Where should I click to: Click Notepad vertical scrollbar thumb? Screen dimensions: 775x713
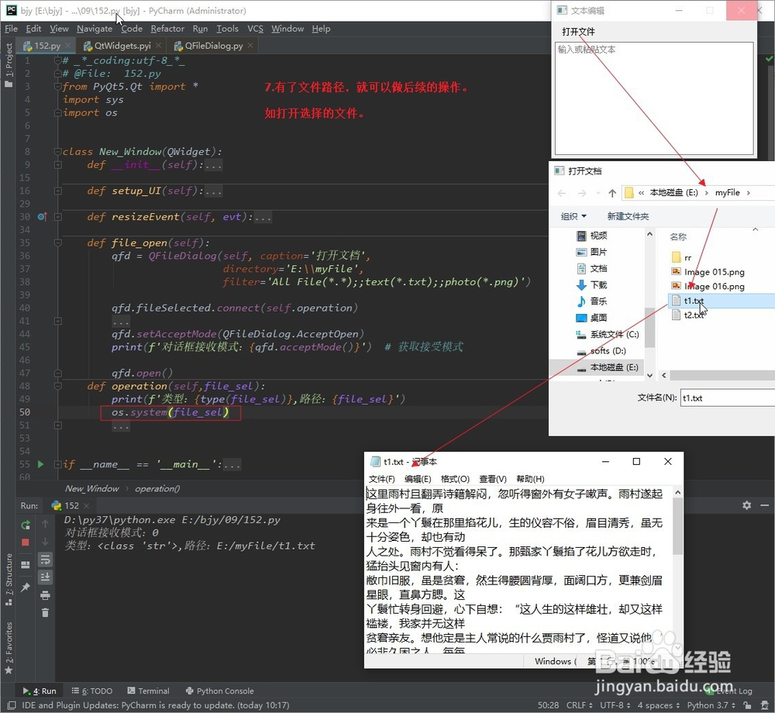[677, 526]
